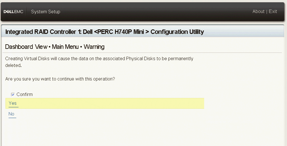
Task: Click the separator between About and Exit
Action: tap(267, 12)
